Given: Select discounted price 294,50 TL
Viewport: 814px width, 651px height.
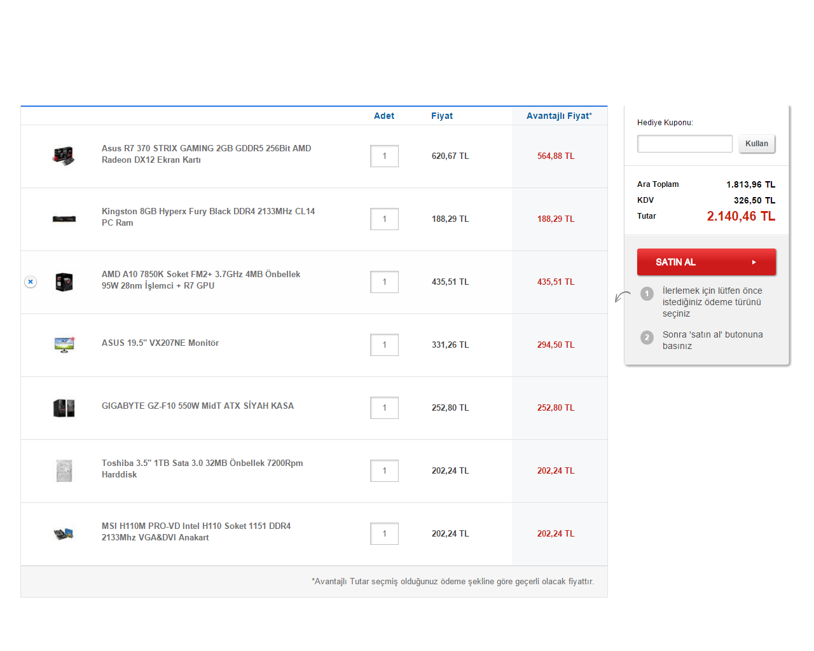Looking at the screenshot, I should pyautogui.click(x=556, y=345).
